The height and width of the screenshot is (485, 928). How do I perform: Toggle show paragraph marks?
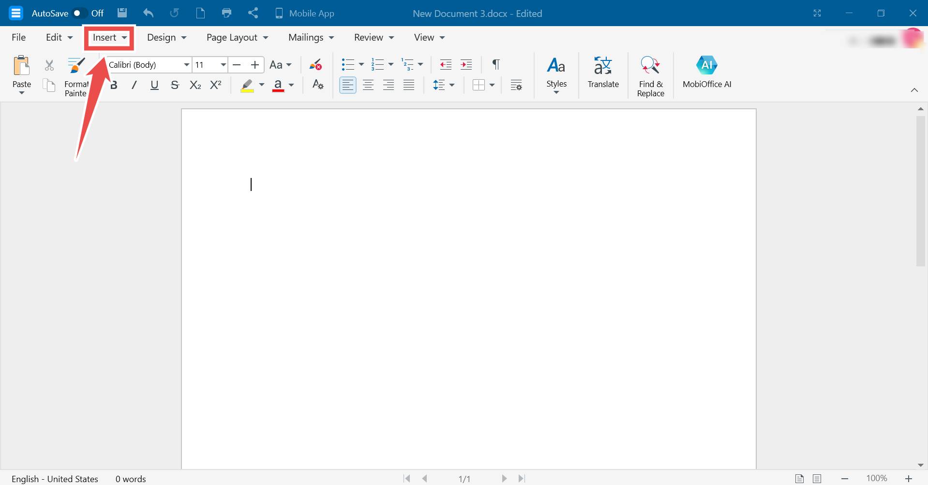tap(496, 64)
